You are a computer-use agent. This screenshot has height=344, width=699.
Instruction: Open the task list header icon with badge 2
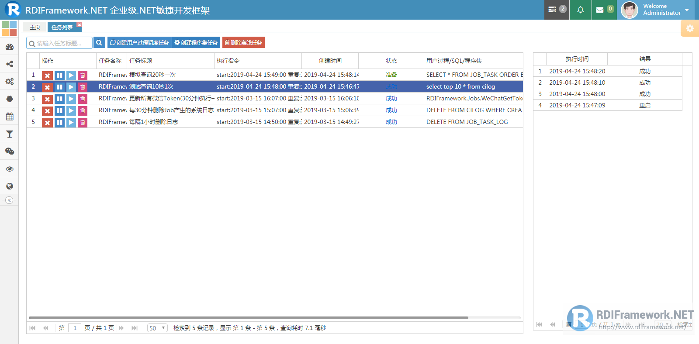pos(557,10)
